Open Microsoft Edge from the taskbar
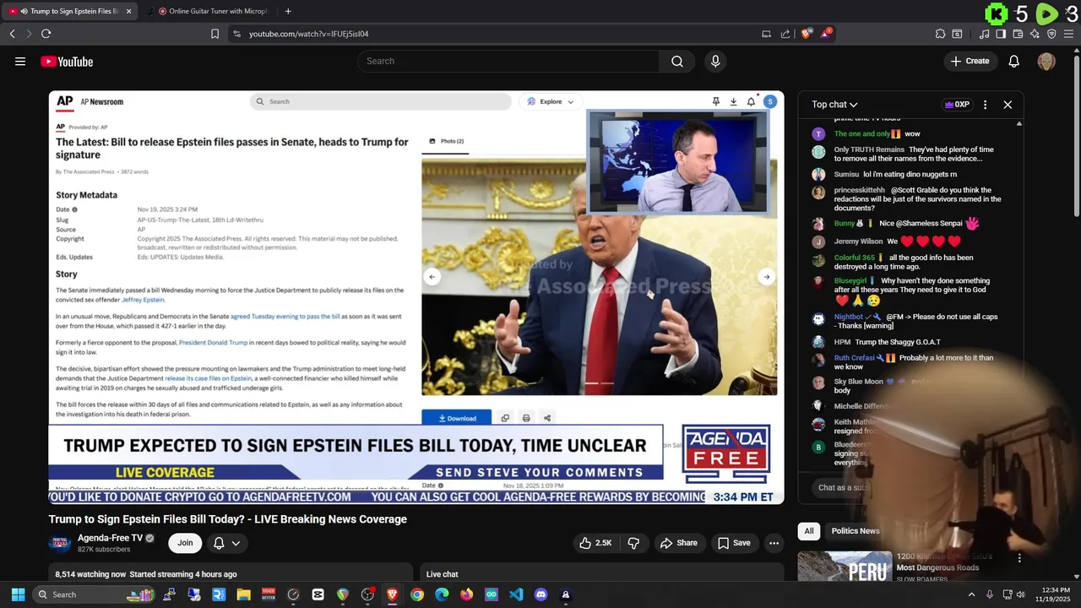 (442, 594)
